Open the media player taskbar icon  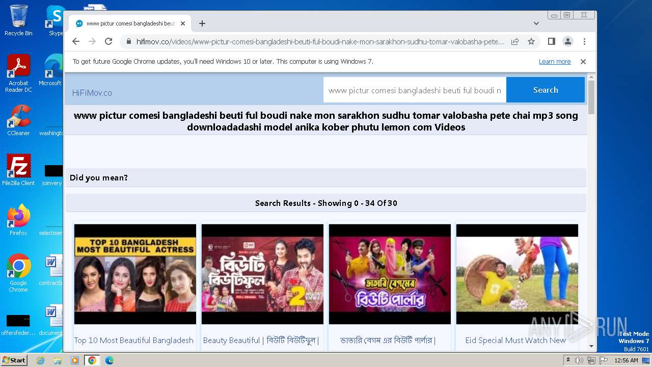pos(75,360)
